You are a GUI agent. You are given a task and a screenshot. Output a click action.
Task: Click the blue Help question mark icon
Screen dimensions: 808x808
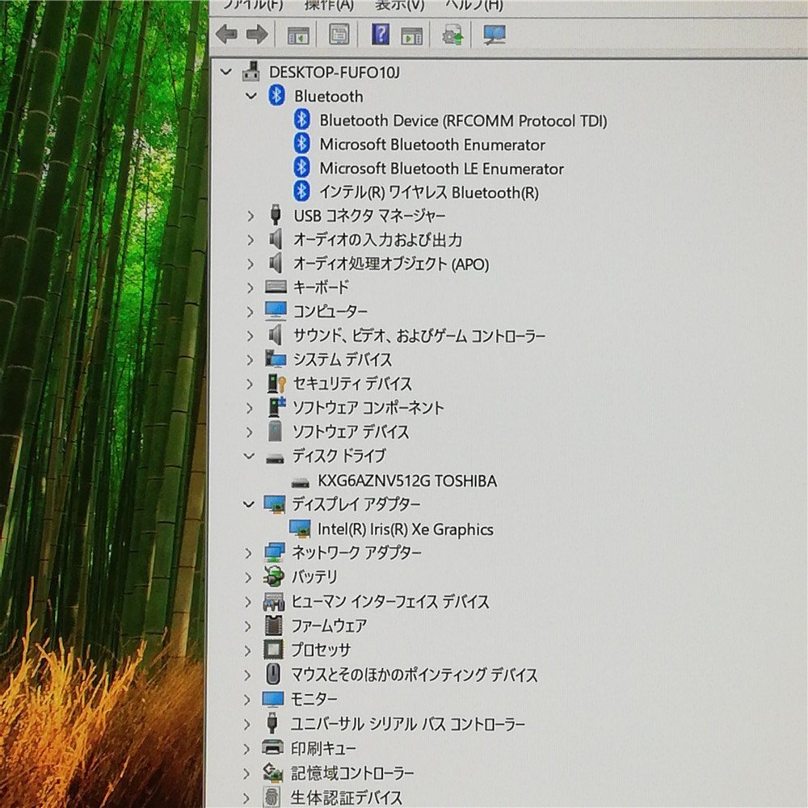coord(380,35)
